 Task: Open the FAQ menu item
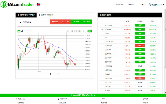coord(142,4)
